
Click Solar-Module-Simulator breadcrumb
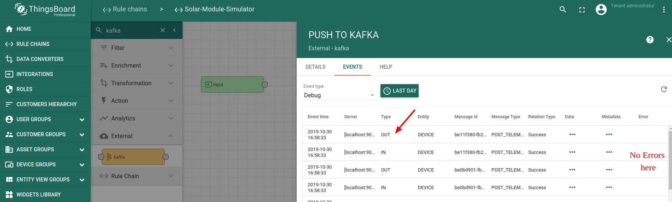(215, 9)
